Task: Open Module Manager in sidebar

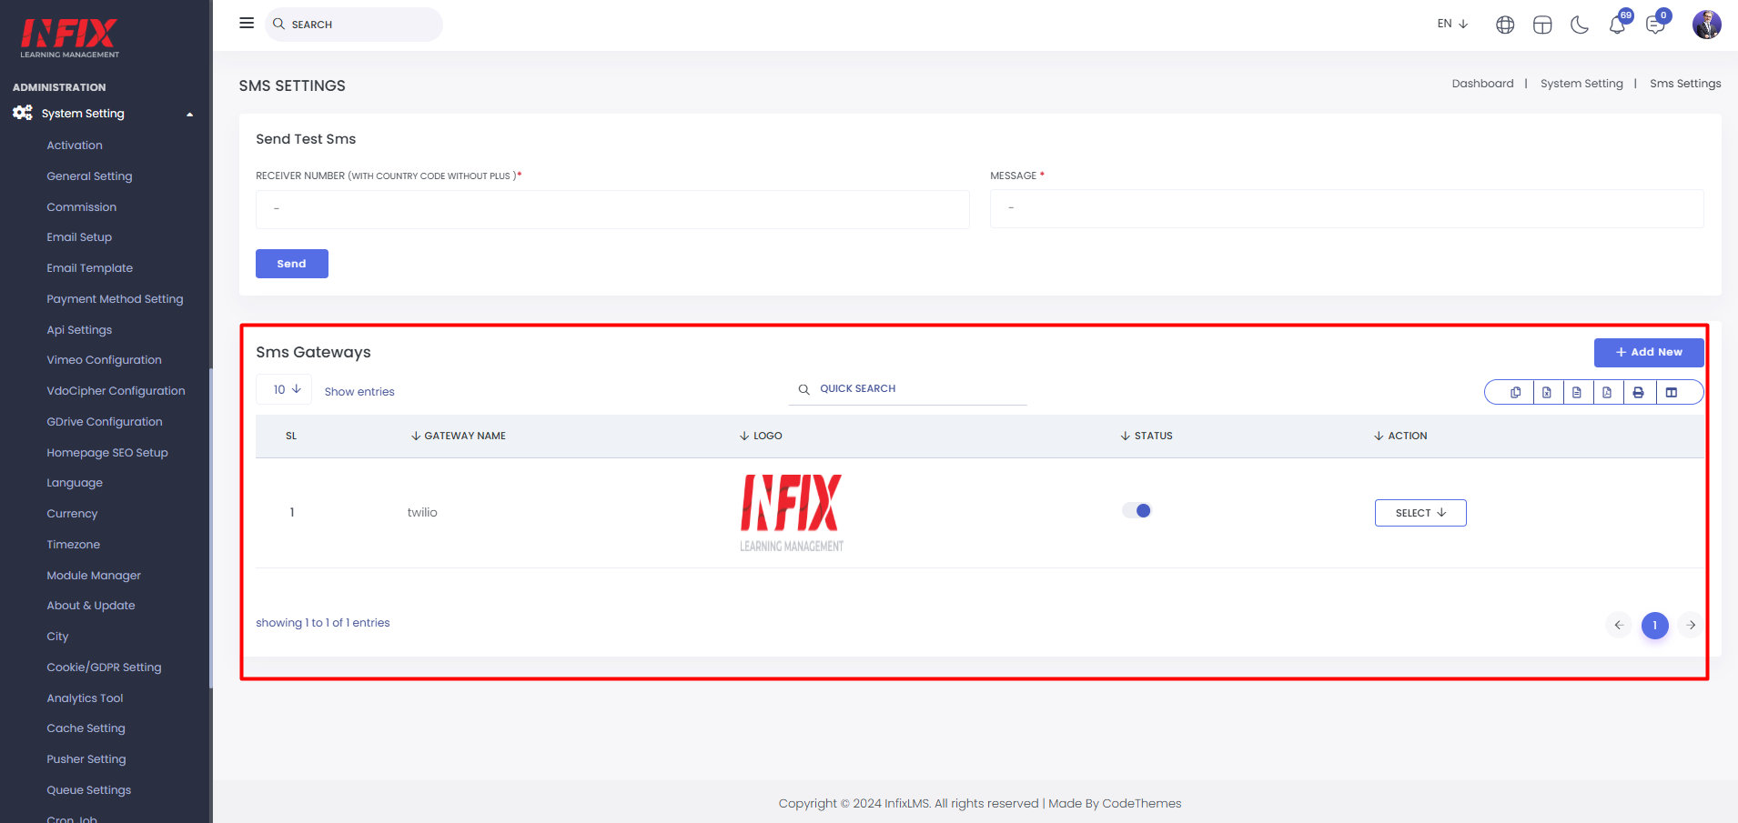Action: (x=94, y=576)
